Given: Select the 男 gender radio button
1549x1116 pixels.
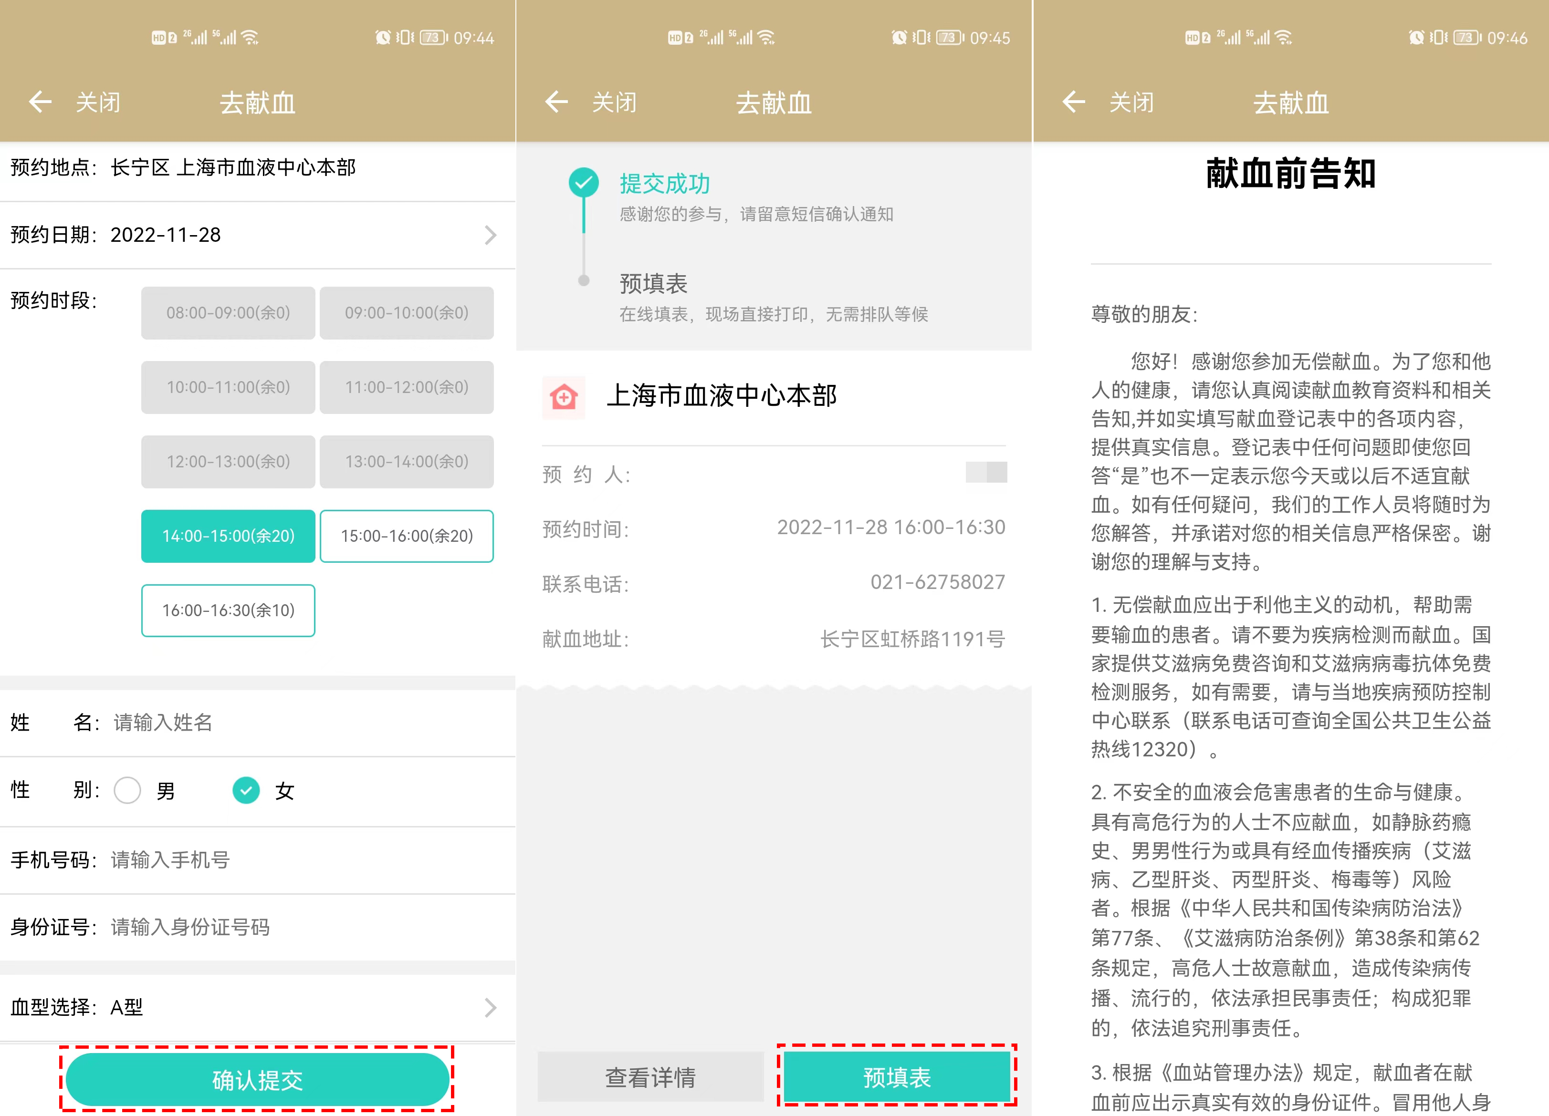Looking at the screenshot, I should [x=128, y=790].
